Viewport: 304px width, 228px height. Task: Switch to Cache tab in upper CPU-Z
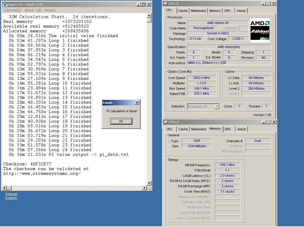coord(183,11)
